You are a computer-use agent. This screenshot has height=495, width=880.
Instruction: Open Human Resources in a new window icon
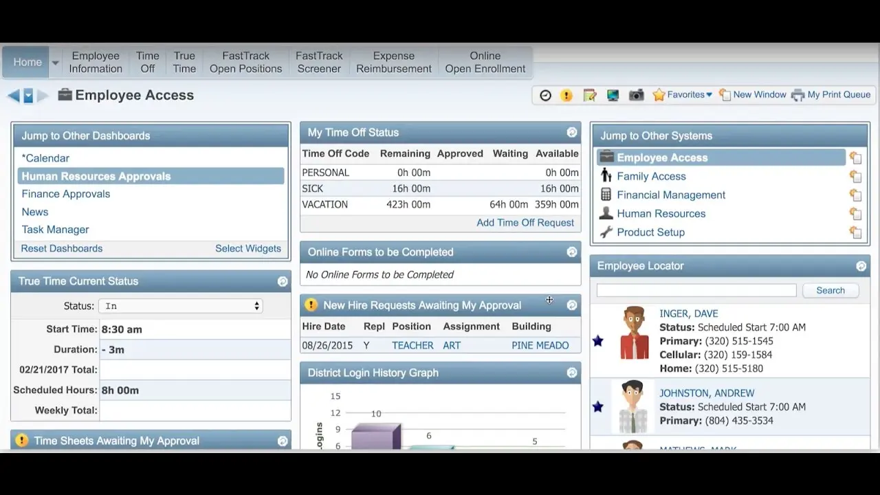tap(855, 214)
